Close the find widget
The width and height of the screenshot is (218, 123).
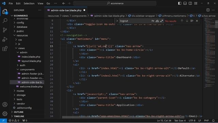pos(197,21)
